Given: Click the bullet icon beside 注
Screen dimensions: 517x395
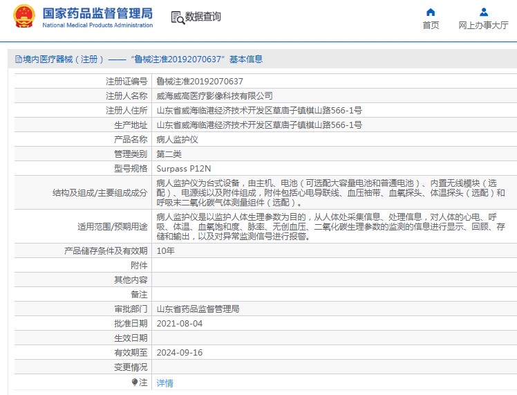Looking at the screenshot, I should point(135,382).
